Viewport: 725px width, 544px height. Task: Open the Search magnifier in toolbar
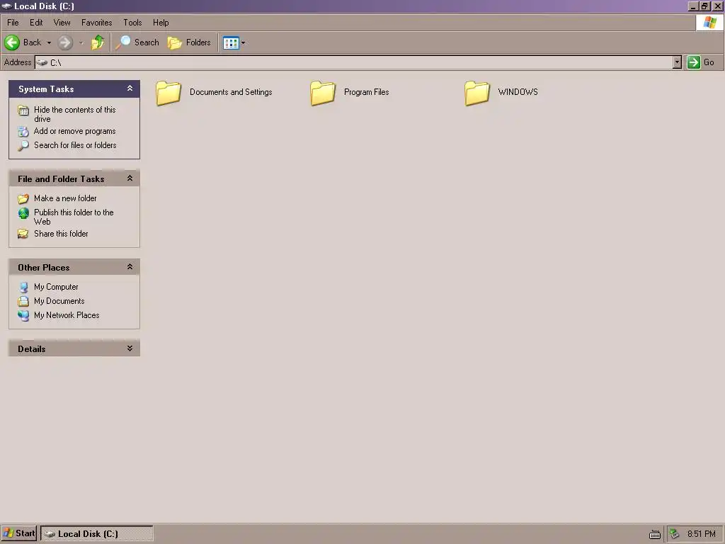(x=123, y=42)
